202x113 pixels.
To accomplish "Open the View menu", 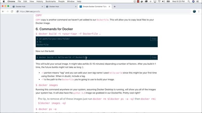I will (32, 1).
